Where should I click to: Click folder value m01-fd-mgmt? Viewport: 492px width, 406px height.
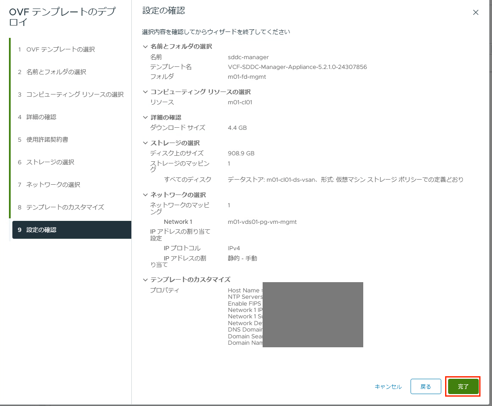247,77
